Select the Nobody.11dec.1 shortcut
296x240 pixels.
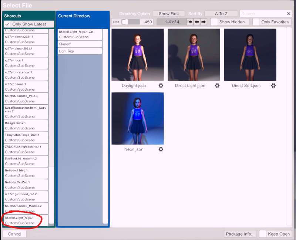click(x=26, y=173)
